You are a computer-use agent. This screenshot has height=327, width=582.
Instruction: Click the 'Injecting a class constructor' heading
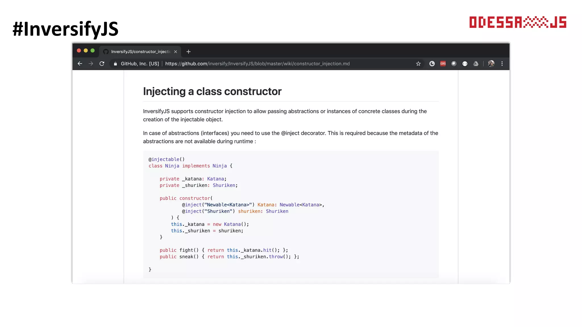click(x=212, y=91)
